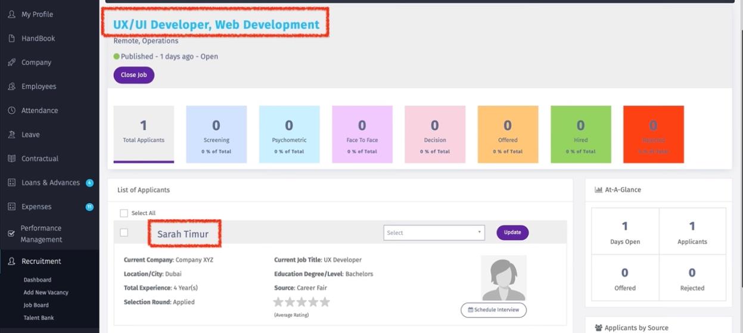Go to Add New Vacancy

click(46, 292)
